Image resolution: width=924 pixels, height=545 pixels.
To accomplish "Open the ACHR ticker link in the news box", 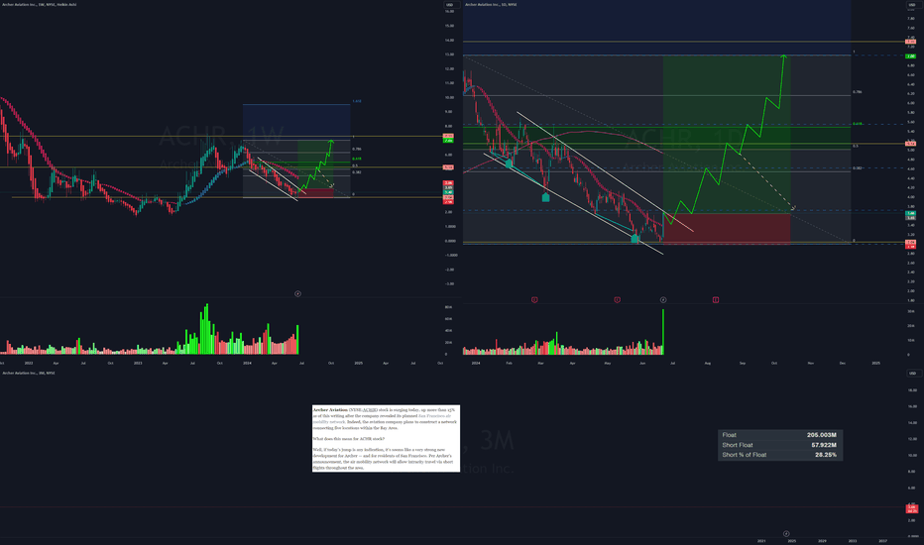I will (x=370, y=409).
